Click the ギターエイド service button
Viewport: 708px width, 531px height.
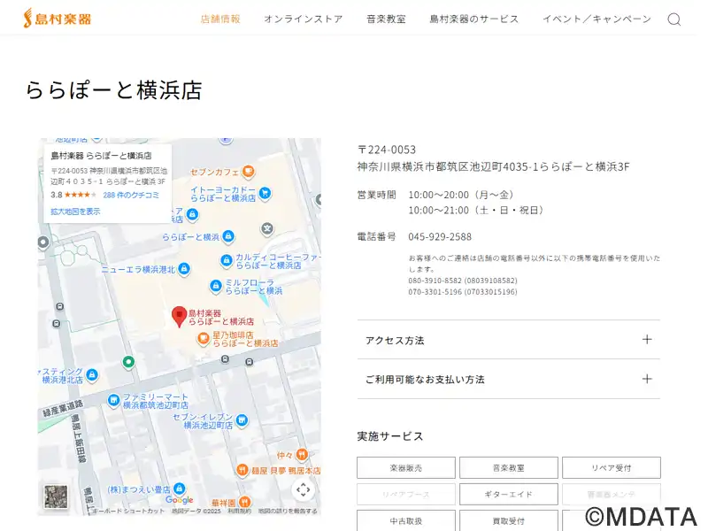(509, 494)
